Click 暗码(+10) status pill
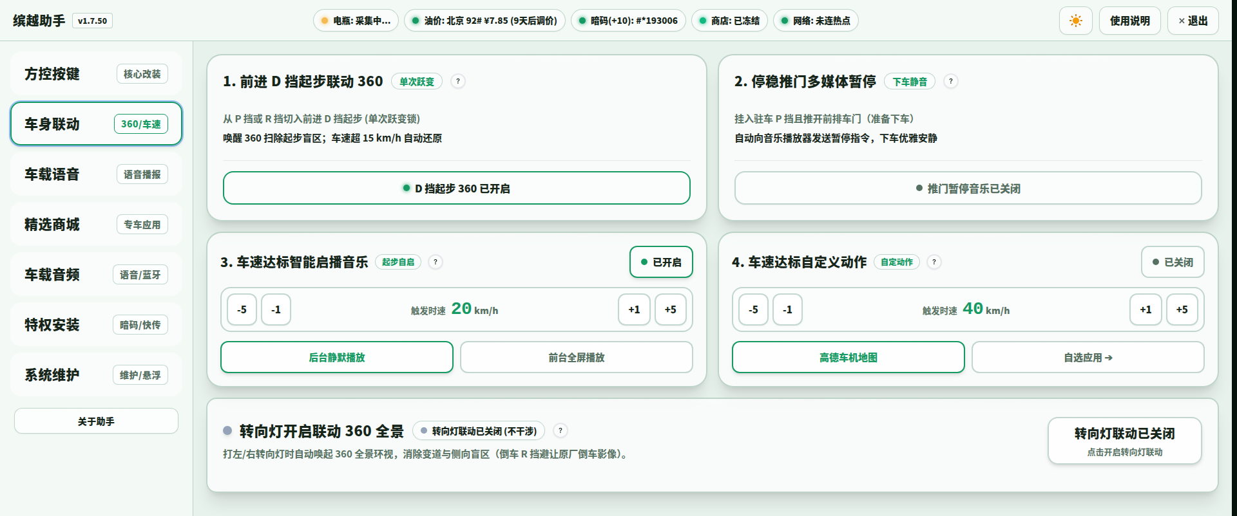 point(628,21)
